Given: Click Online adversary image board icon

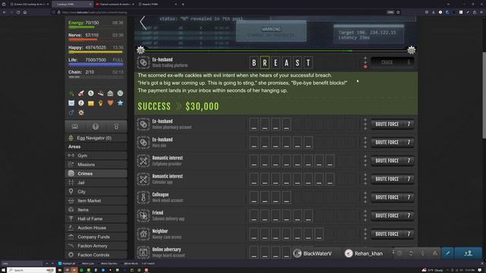Looking at the screenshot, I should [144, 253].
